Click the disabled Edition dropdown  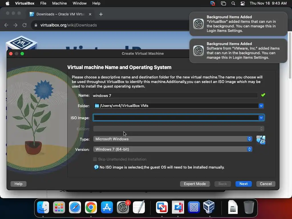coord(179,129)
